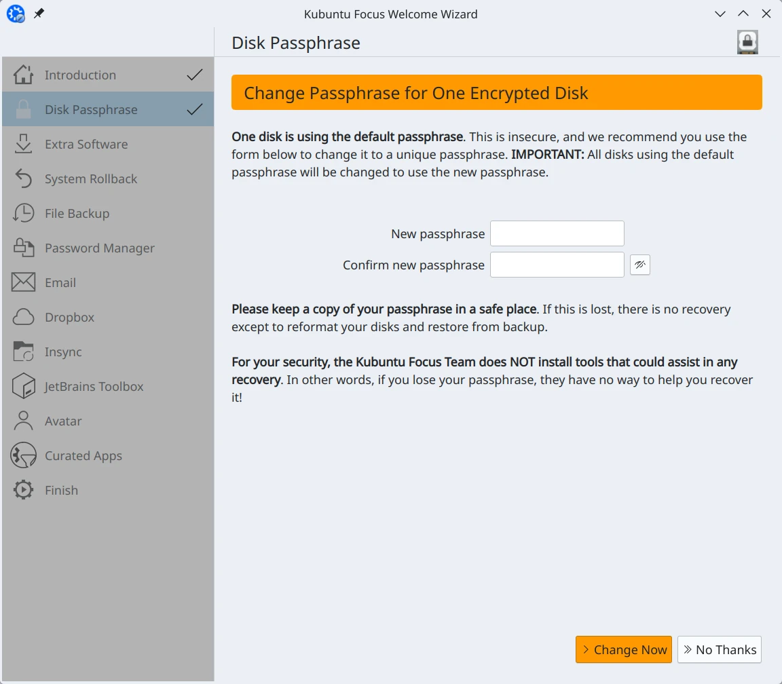Click the JetBrains Toolbox cube icon

23,386
